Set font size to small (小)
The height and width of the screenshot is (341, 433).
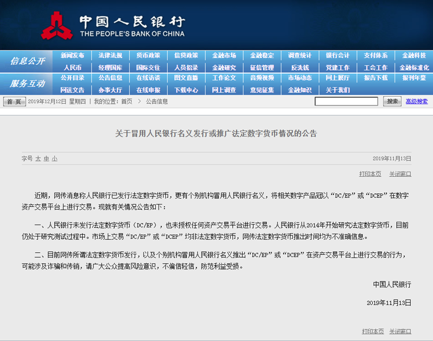(x=55, y=159)
